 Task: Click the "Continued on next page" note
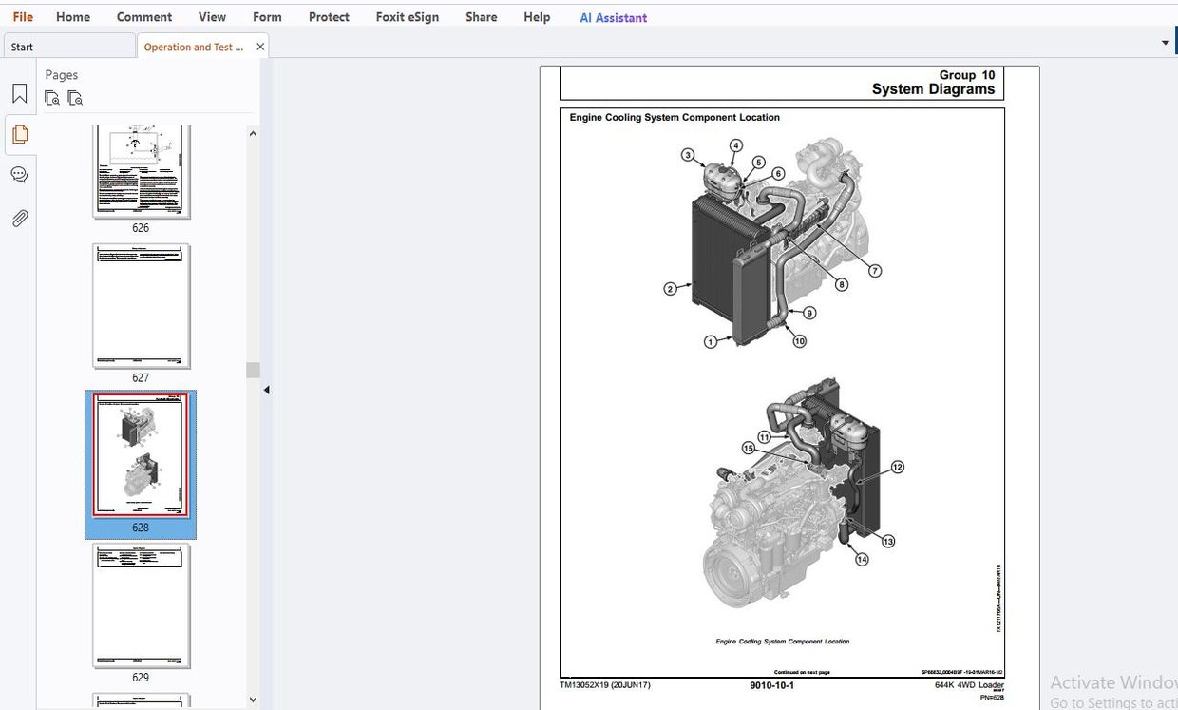coord(802,672)
